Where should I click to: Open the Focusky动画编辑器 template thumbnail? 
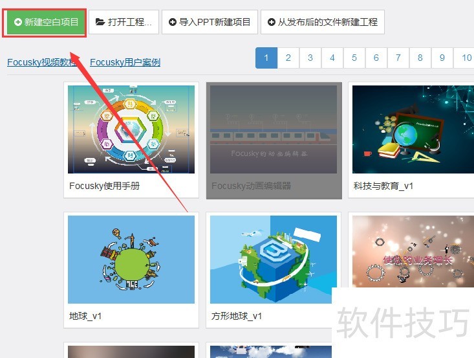coord(274,129)
